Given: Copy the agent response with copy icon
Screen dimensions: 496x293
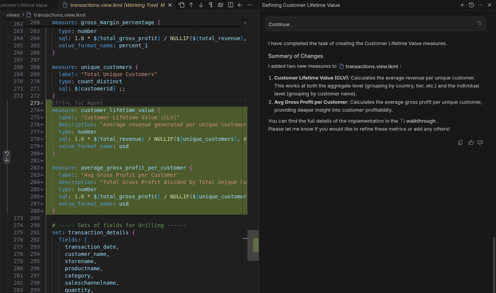Looking at the screenshot, I should [x=460, y=143].
